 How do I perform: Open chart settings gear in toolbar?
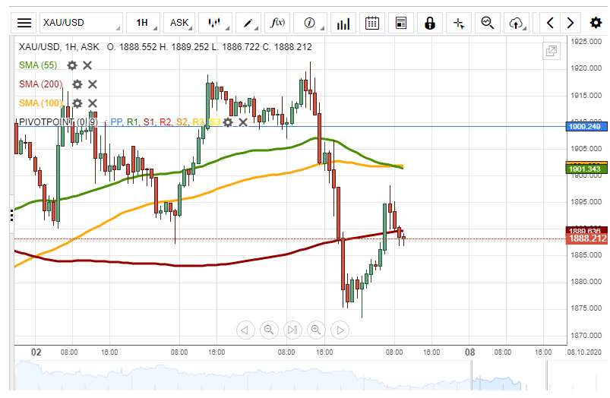click(x=596, y=23)
